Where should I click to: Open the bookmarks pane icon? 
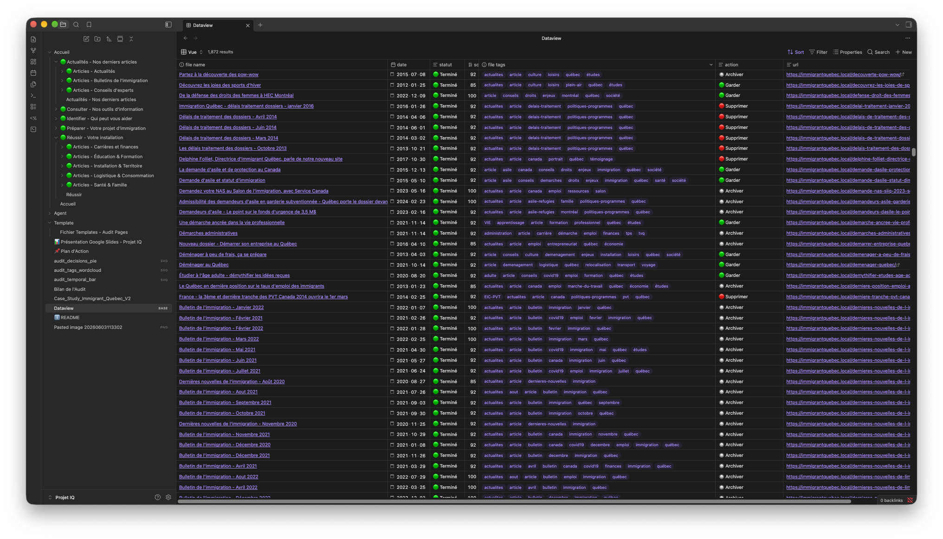pyautogui.click(x=89, y=25)
